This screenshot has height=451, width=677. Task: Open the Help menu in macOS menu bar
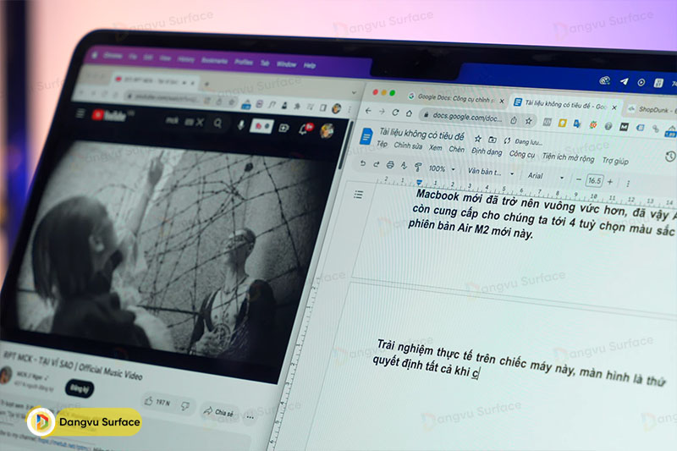(x=310, y=65)
